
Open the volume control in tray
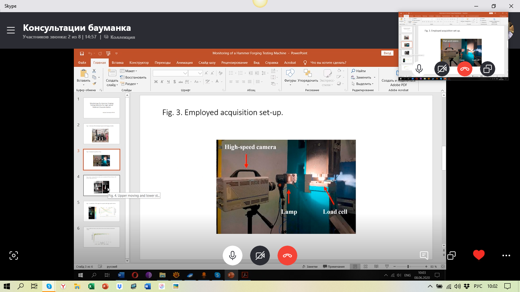[x=457, y=286]
